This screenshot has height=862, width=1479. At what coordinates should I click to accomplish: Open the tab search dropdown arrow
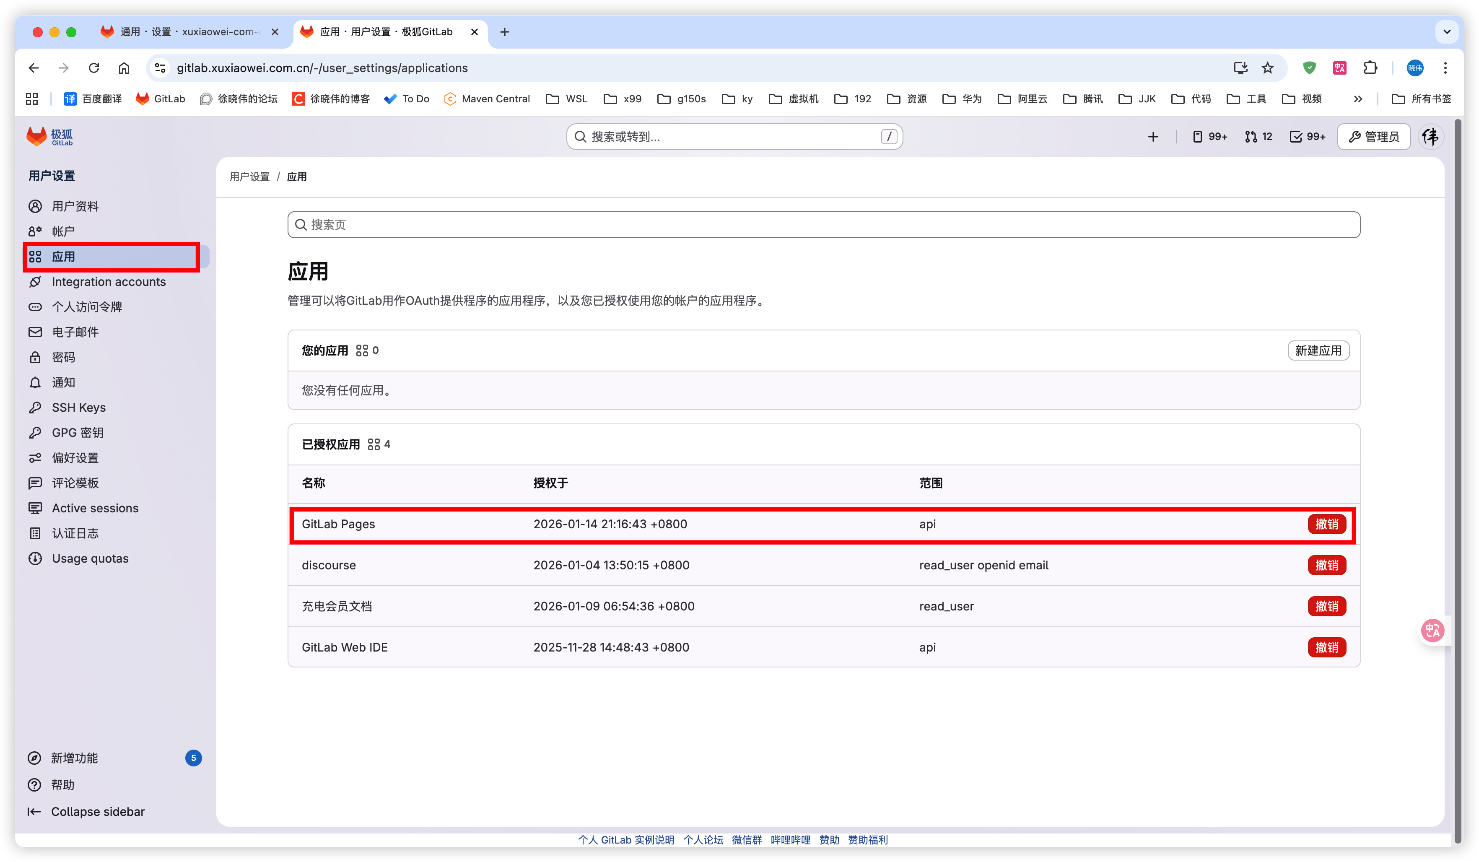[1447, 32]
